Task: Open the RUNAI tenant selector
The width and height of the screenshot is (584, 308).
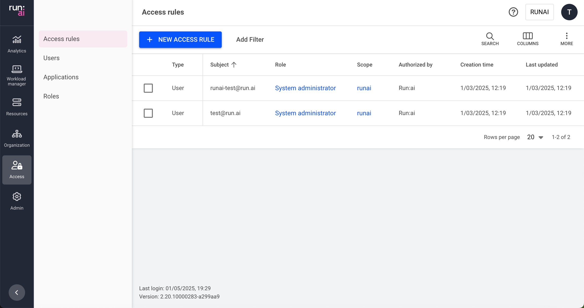Action: click(x=539, y=12)
